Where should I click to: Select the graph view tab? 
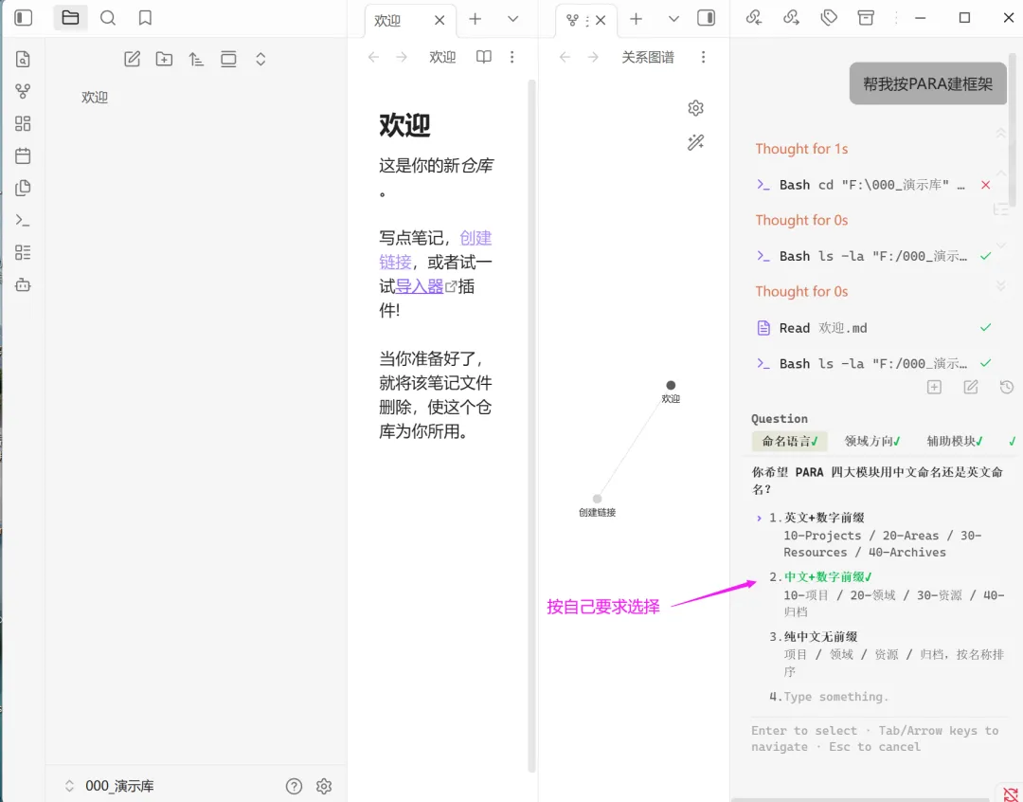pyautogui.click(x=572, y=20)
